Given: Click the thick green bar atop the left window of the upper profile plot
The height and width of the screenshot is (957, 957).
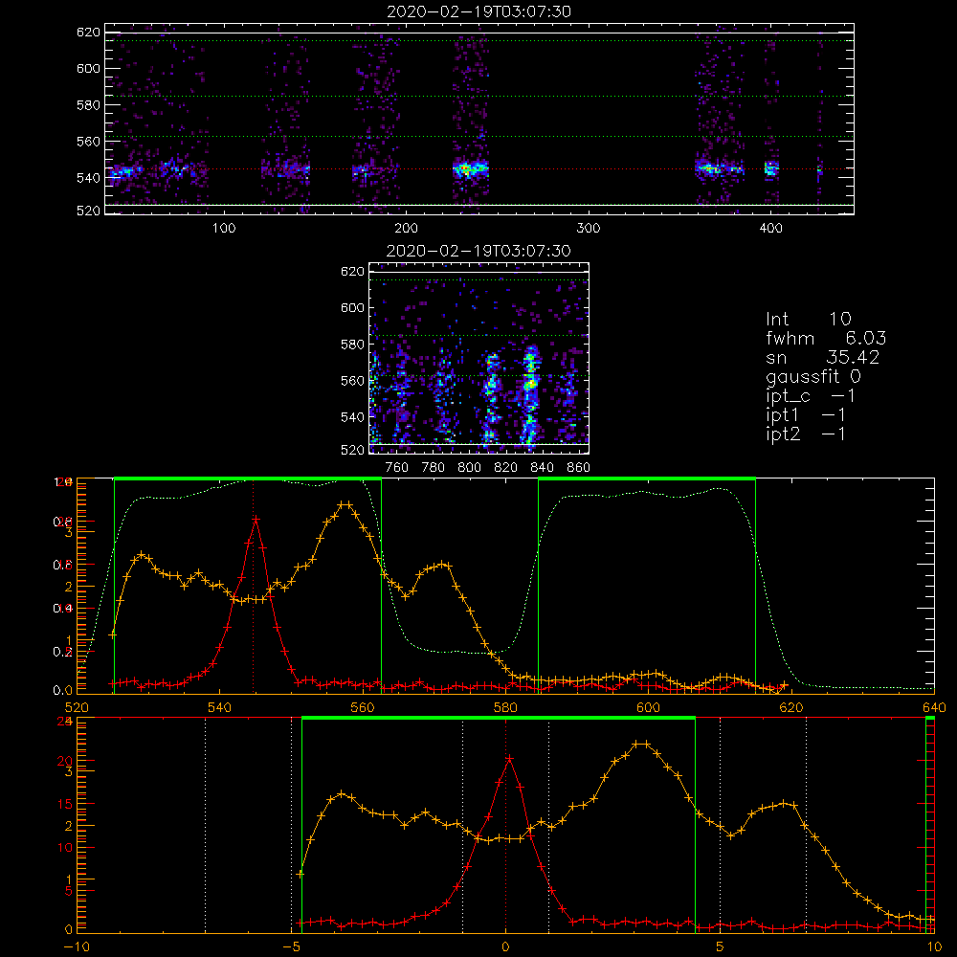Looking at the screenshot, I should 248,478.
